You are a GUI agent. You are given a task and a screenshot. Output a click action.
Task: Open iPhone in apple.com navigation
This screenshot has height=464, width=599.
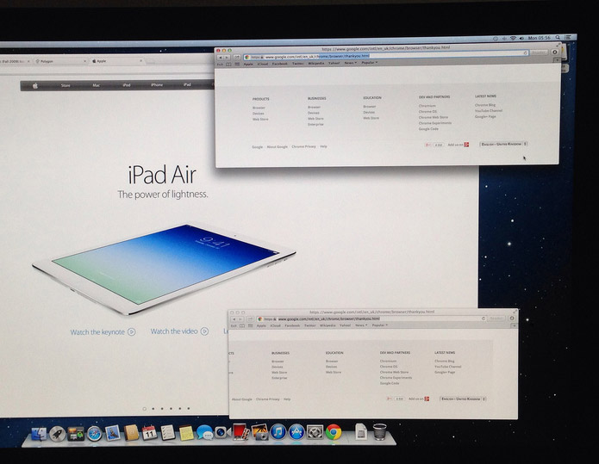(x=157, y=84)
